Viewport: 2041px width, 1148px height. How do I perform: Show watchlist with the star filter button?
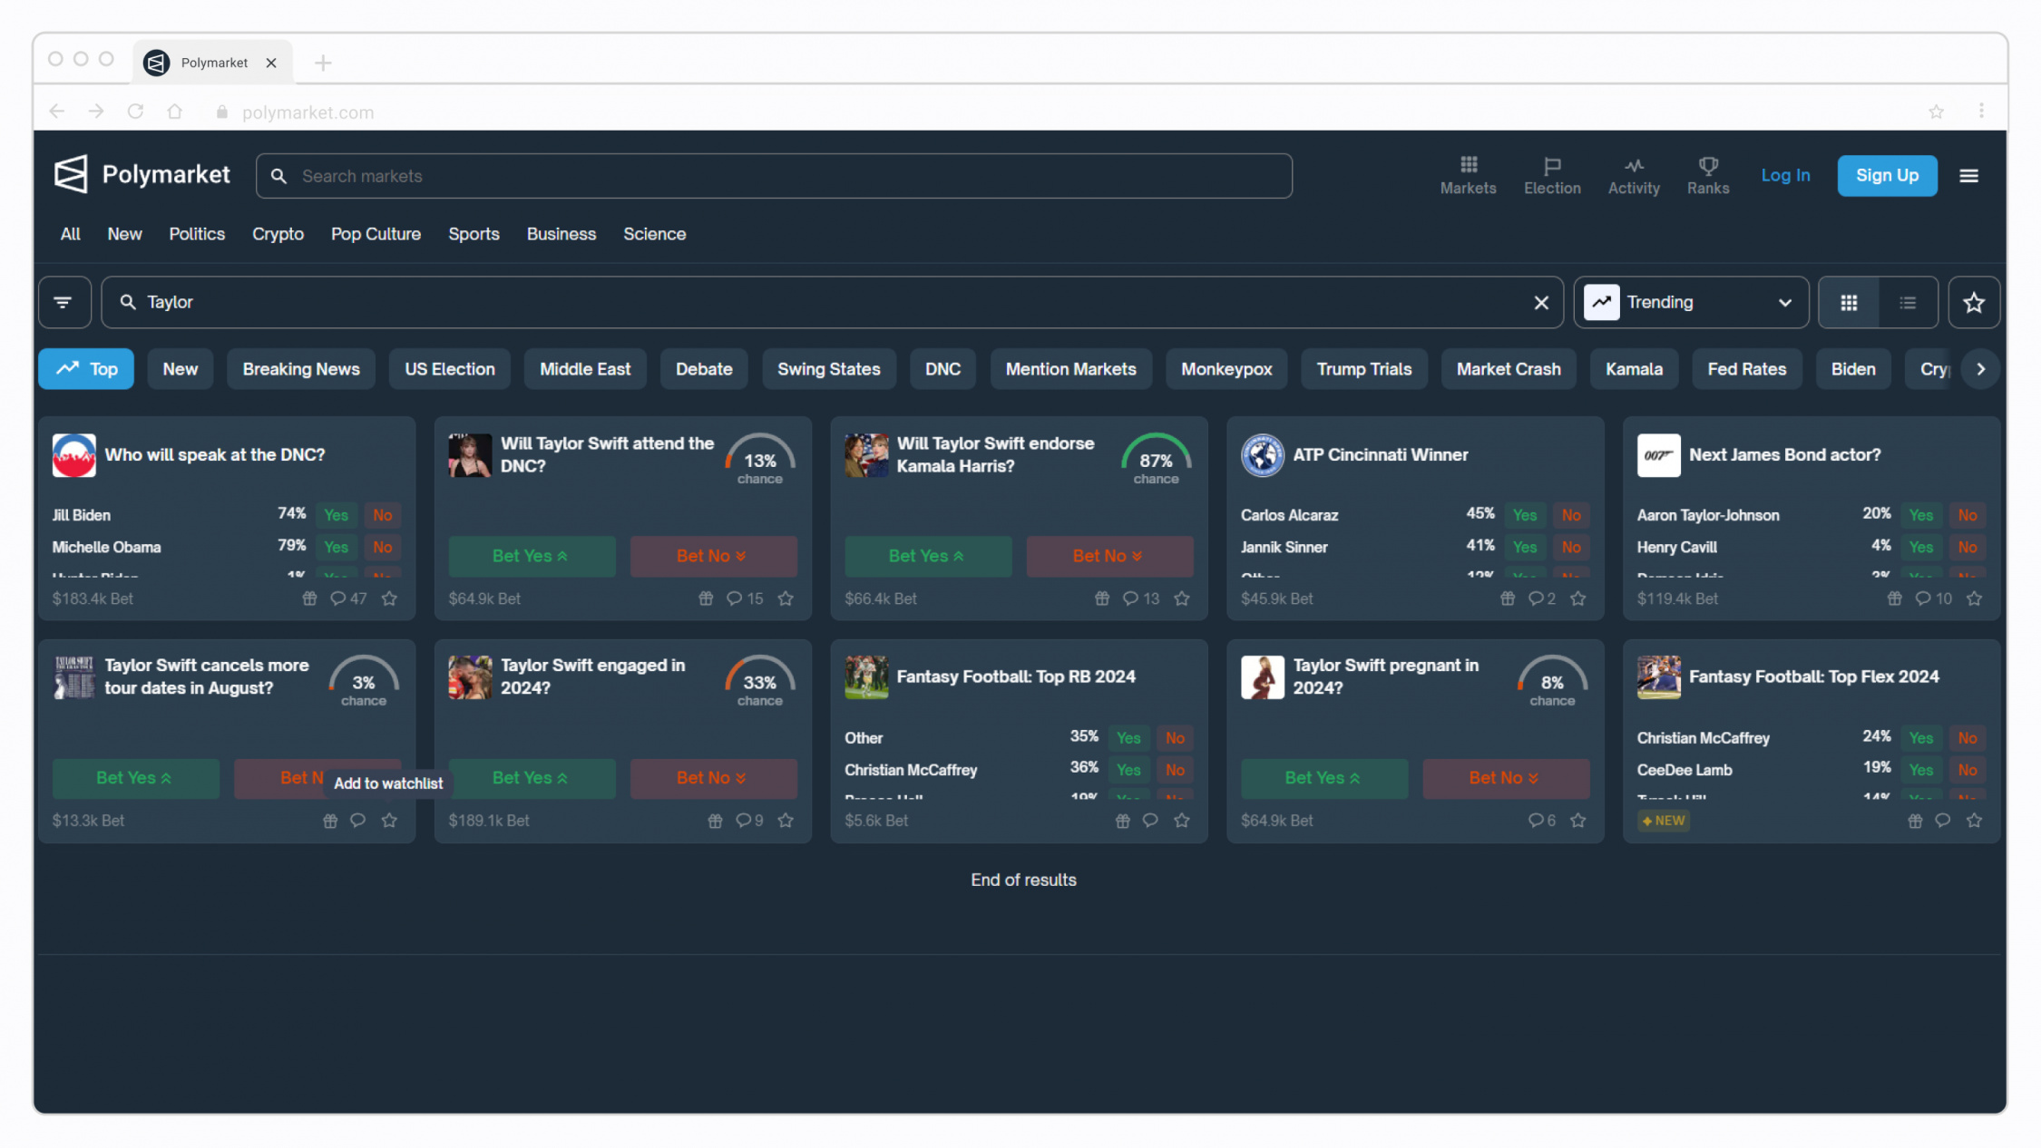point(1973,303)
